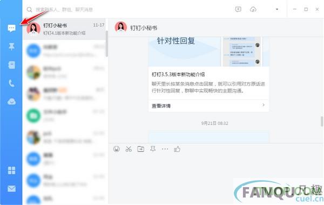Image resolution: width=324 pixels, height=205 pixels.
Task: Open the Contacts address book sidebar icon
Action: 11,65
